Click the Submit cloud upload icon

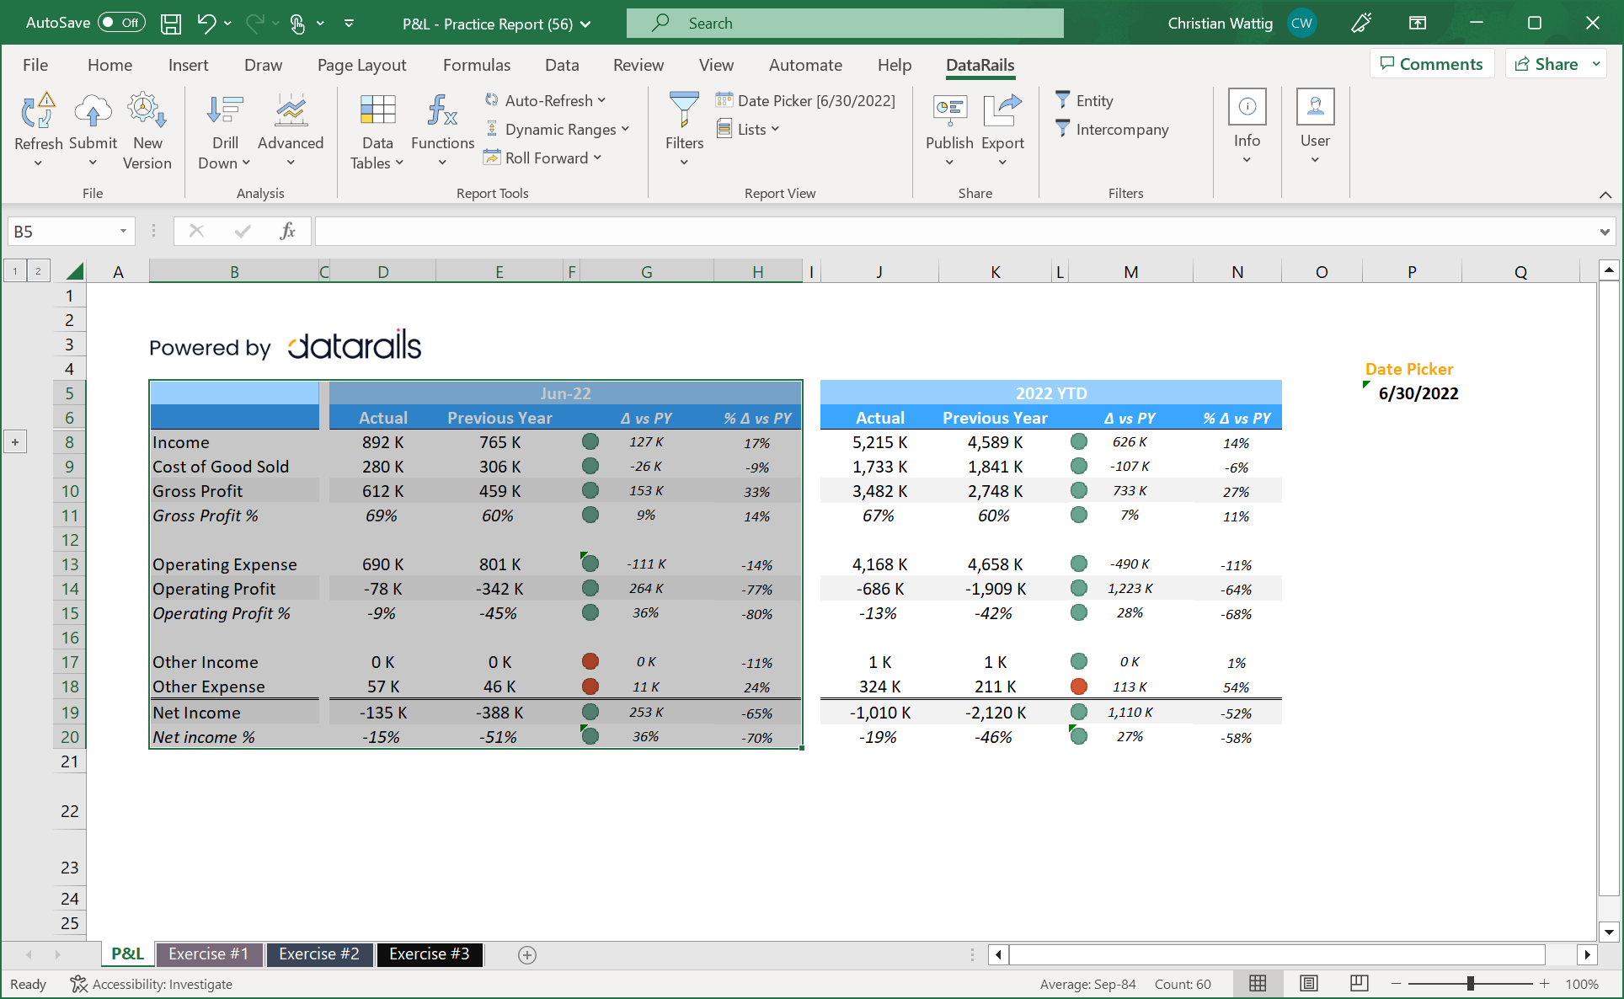pos(93,110)
